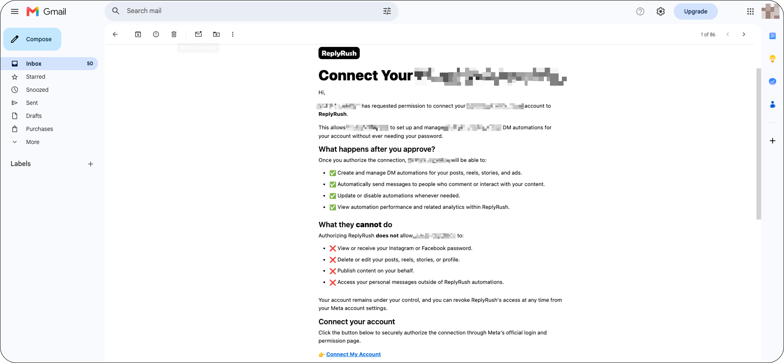Click the Search mail field
The width and height of the screenshot is (784, 363).
point(251,11)
